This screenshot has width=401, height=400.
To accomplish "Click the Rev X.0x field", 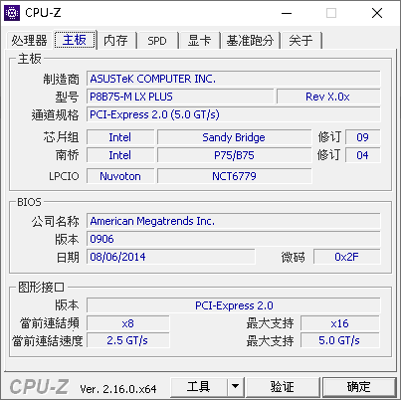I will [x=328, y=97].
